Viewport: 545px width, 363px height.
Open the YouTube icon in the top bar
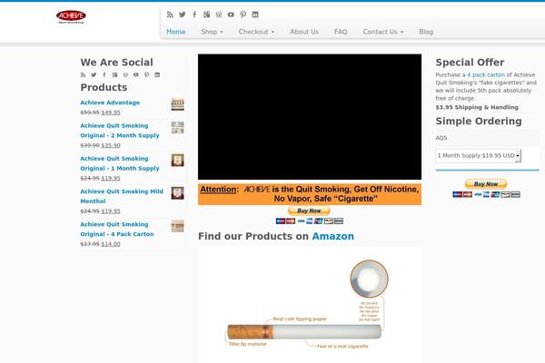[x=231, y=15]
